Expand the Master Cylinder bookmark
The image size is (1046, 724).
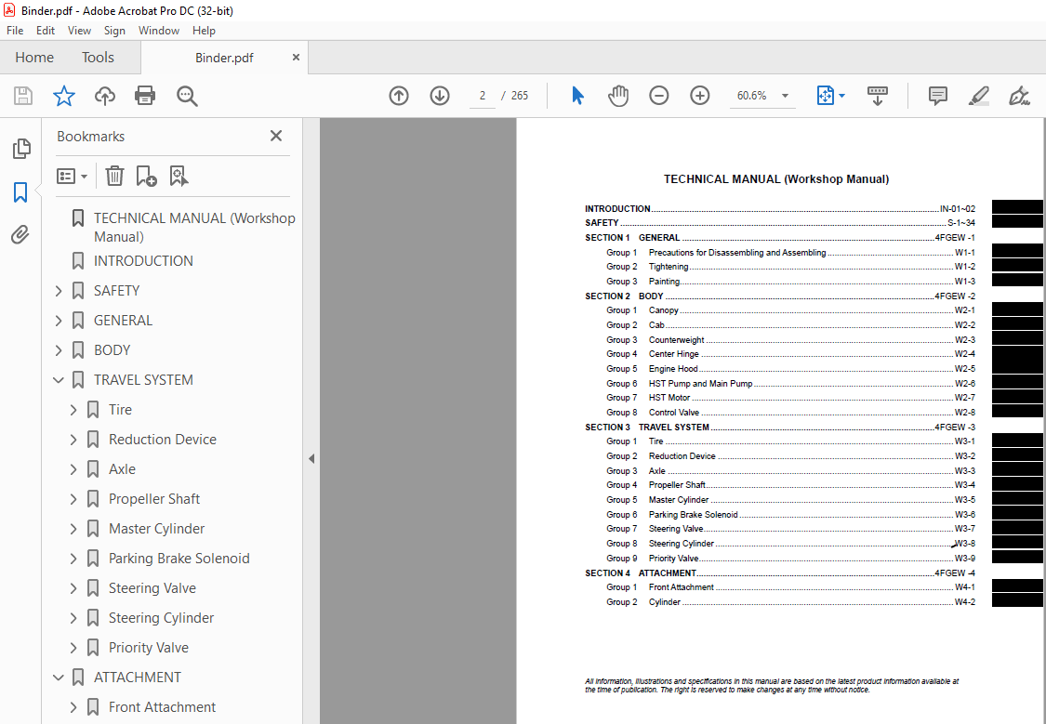tap(73, 529)
